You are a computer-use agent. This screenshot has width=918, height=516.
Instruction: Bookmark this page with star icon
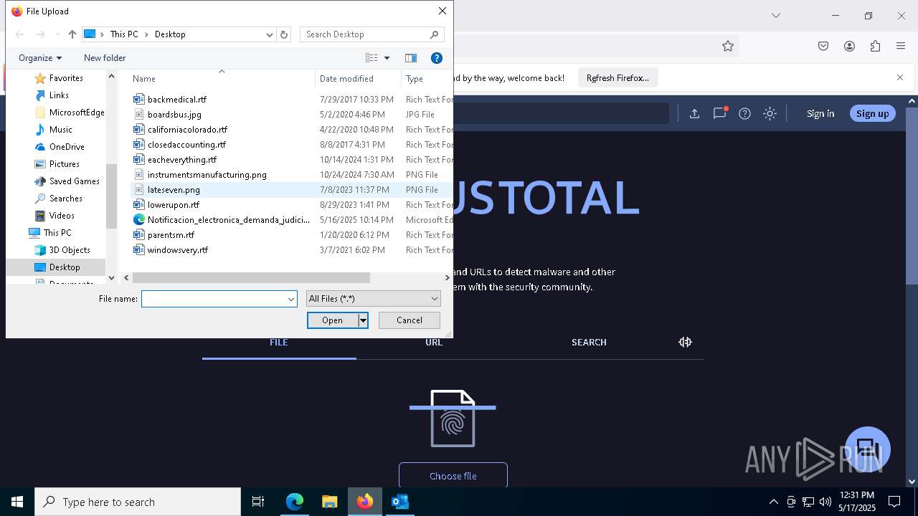click(x=728, y=46)
